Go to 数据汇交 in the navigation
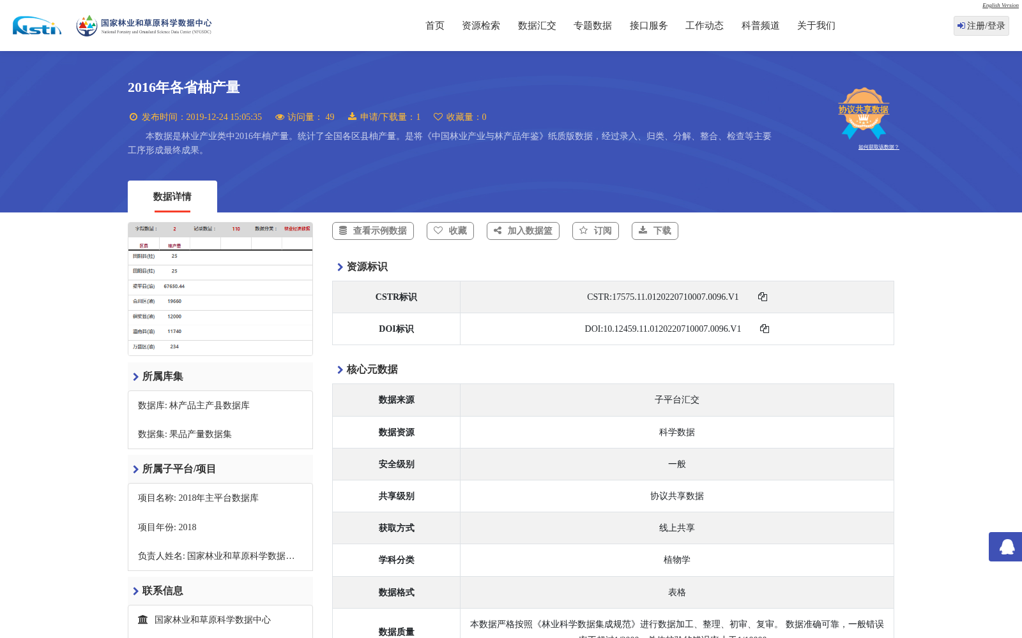The height and width of the screenshot is (638, 1022). click(537, 26)
